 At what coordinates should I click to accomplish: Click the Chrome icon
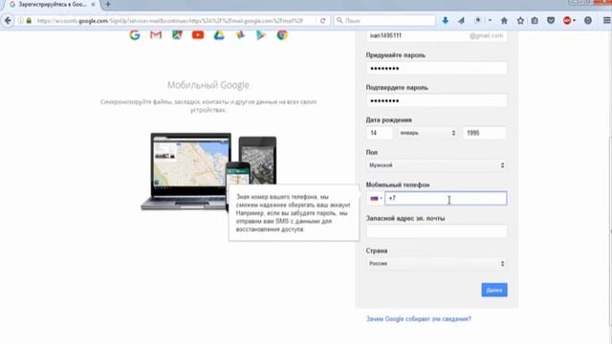tap(282, 35)
